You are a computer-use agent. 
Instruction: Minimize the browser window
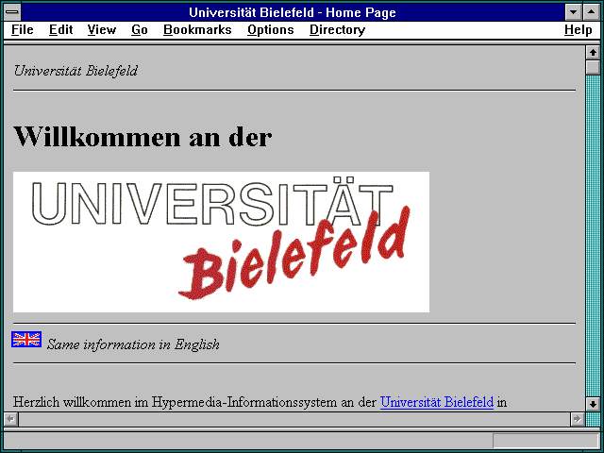click(573, 12)
